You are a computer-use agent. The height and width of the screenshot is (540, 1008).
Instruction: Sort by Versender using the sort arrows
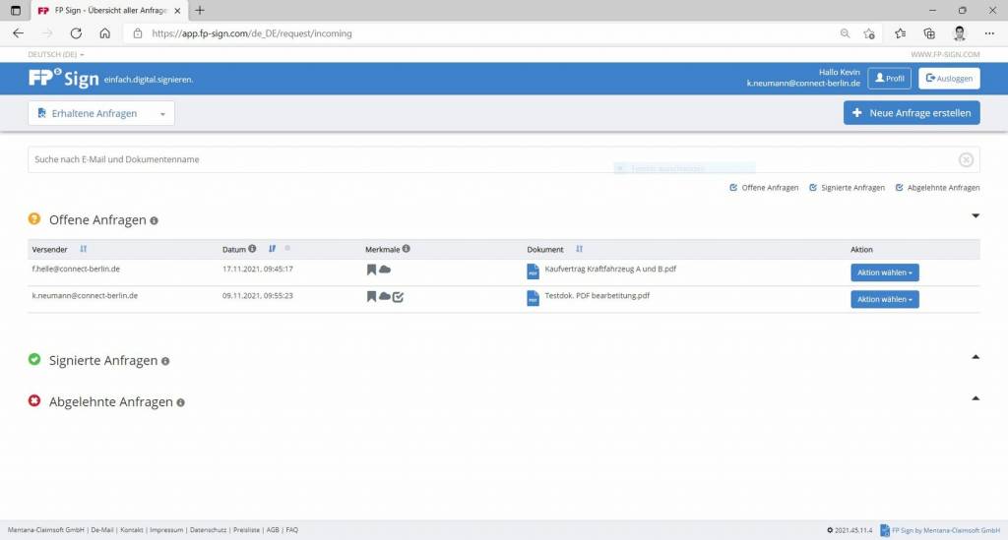click(84, 250)
